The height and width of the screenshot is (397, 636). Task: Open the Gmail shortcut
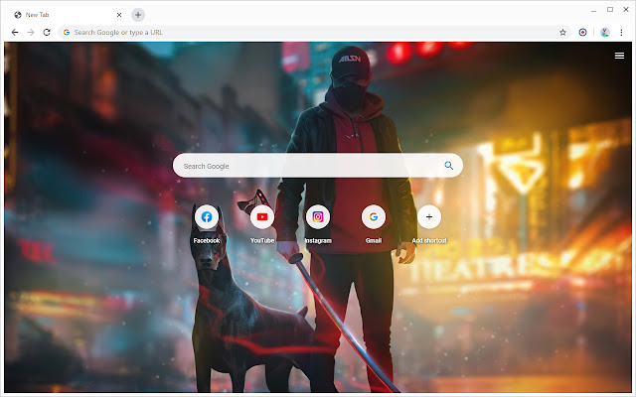click(374, 217)
